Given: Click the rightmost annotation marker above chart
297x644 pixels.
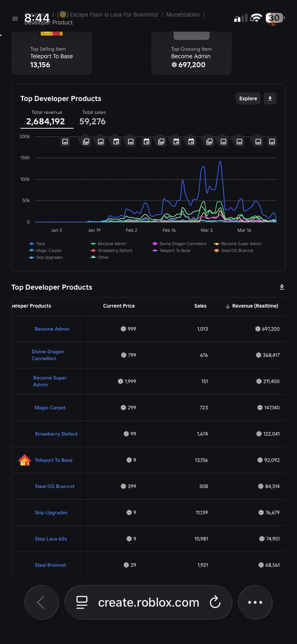Looking at the screenshot, I should point(272,142).
